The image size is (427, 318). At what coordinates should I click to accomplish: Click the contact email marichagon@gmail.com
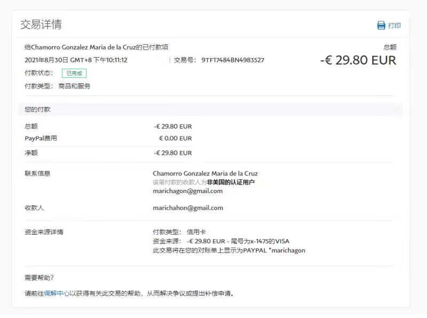pos(187,191)
